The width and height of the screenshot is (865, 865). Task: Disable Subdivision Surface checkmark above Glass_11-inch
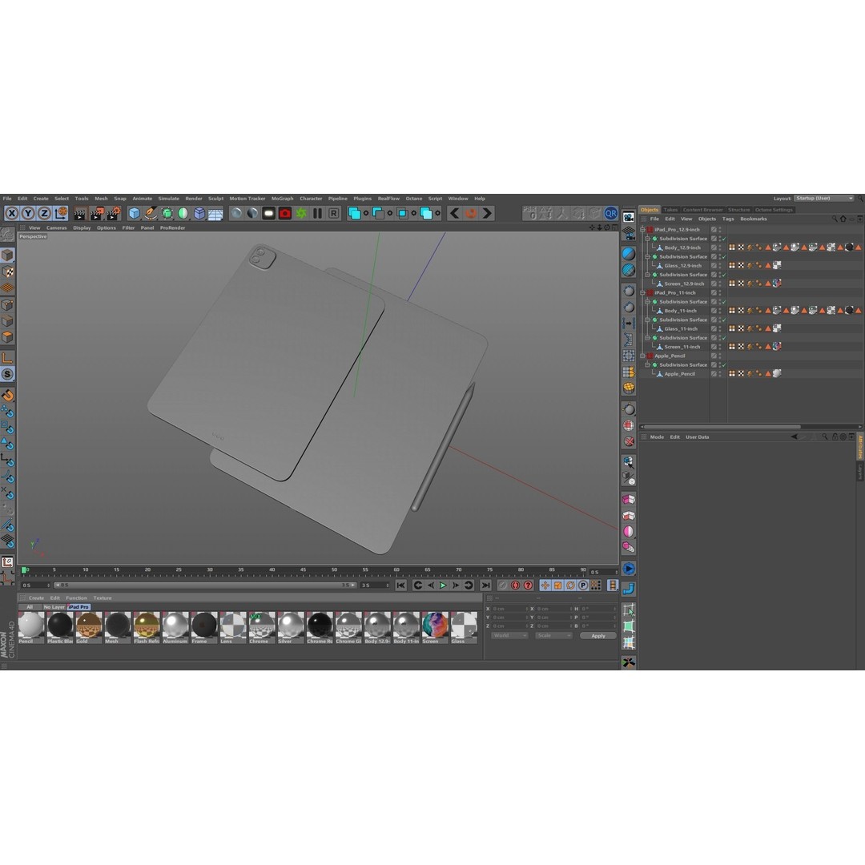(x=724, y=320)
